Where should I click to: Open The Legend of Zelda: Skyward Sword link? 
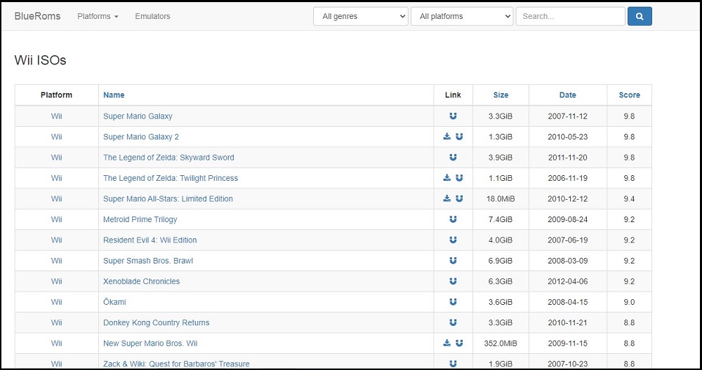click(x=168, y=157)
